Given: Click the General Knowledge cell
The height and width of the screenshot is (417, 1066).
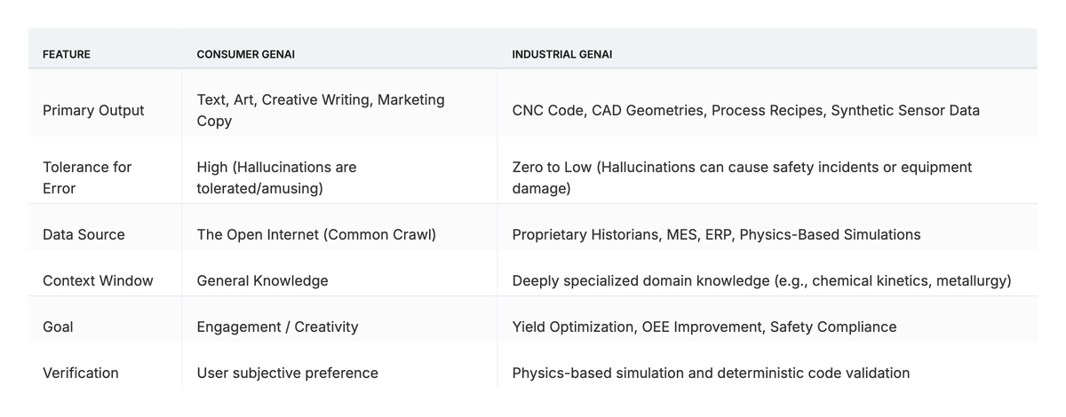Looking at the screenshot, I should point(262,280).
